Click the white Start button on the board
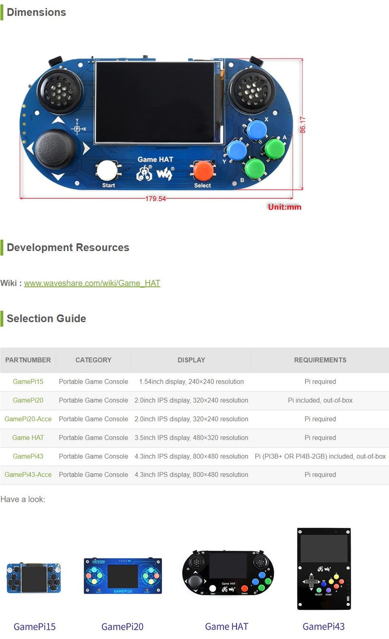 tap(107, 171)
